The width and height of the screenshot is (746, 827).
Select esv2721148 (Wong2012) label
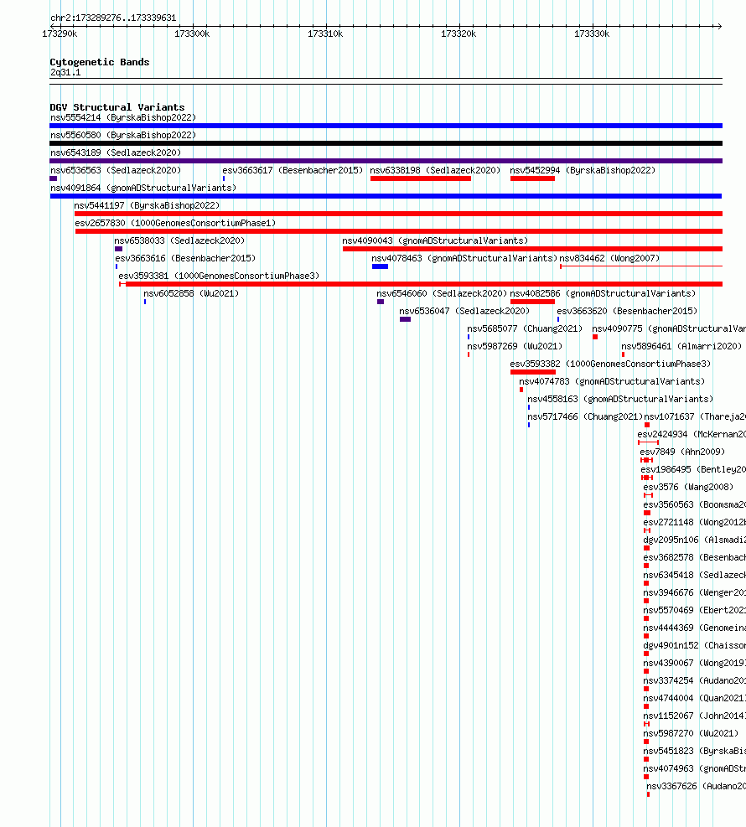(694, 522)
